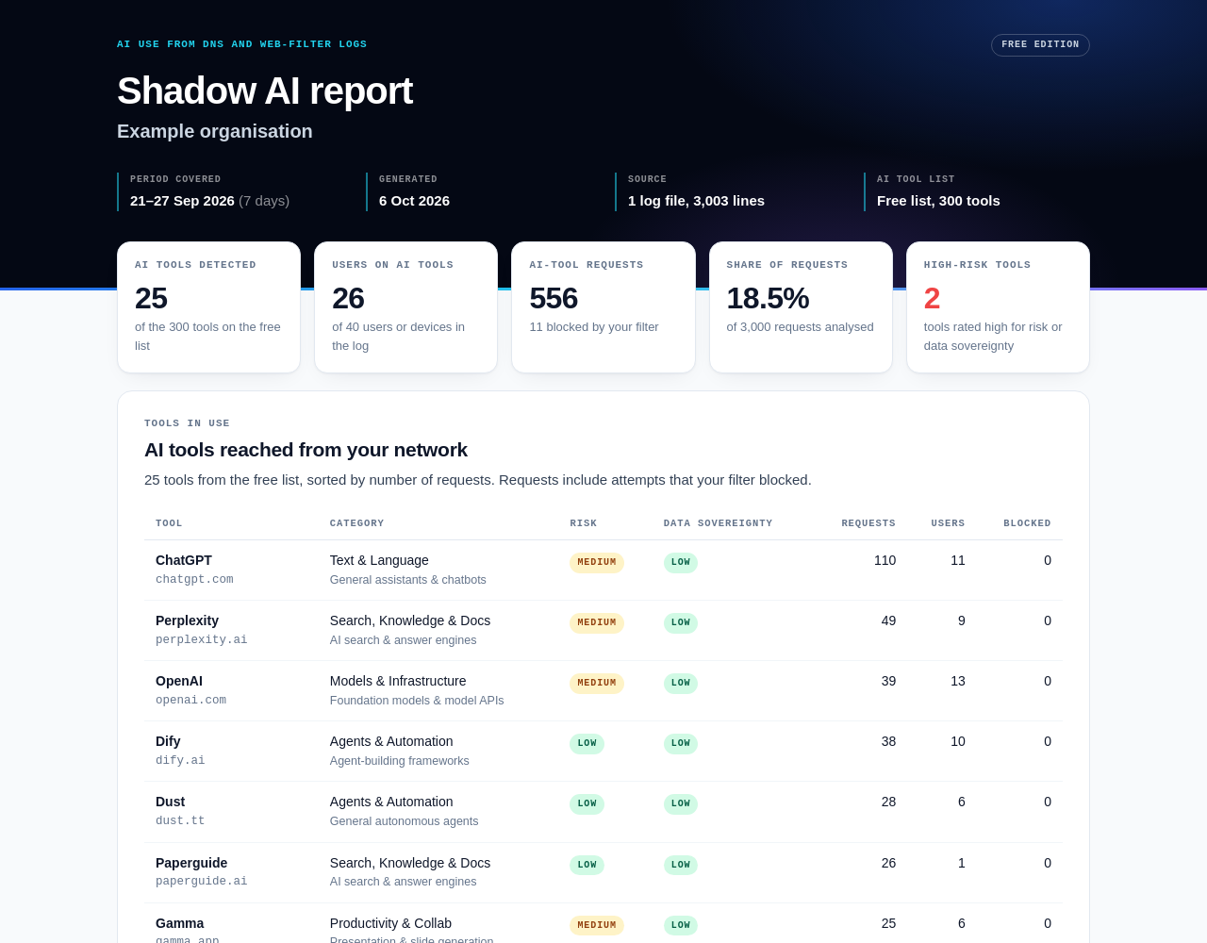The width and height of the screenshot is (1207, 943).
Task: Click the 'Free list, 300 tools' value
Action: point(938,201)
